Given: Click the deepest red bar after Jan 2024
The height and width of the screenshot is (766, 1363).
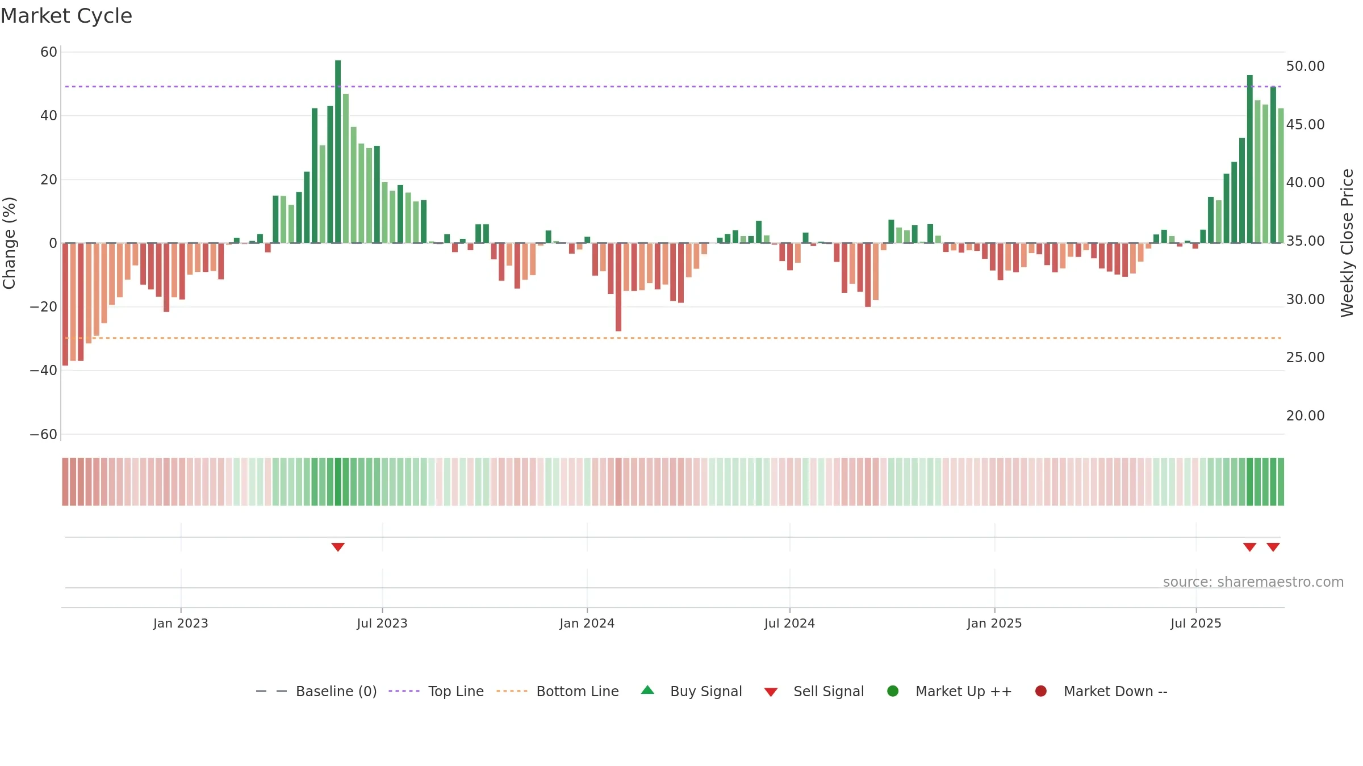Looking at the screenshot, I should tap(618, 287).
